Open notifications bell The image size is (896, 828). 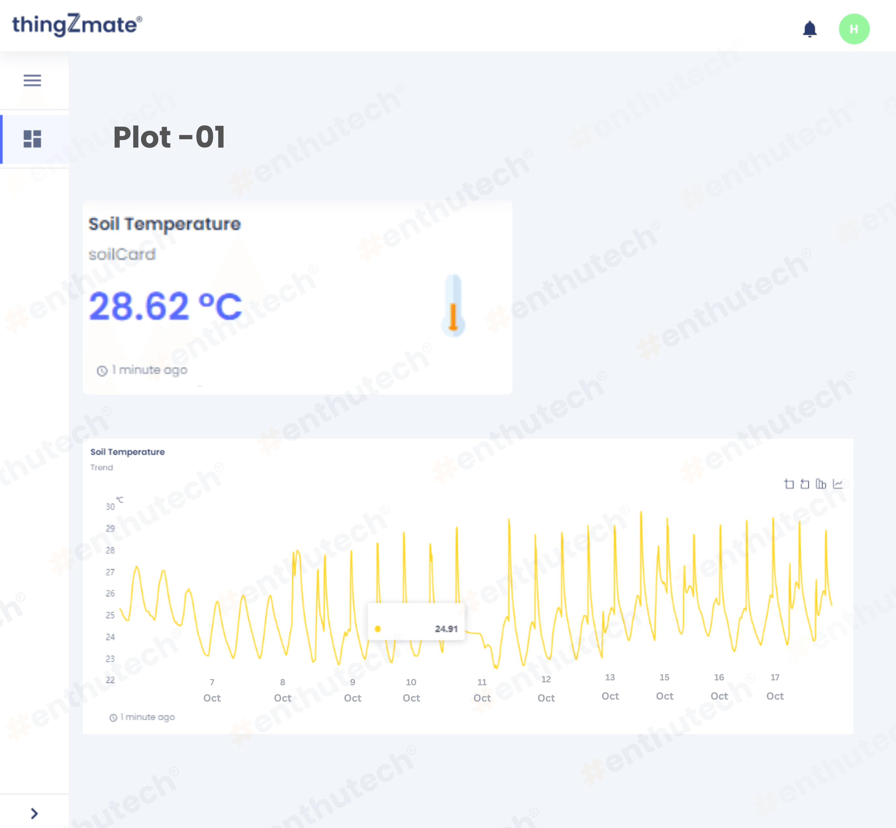pyautogui.click(x=810, y=30)
